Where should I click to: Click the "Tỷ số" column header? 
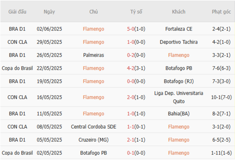pos(136,12)
